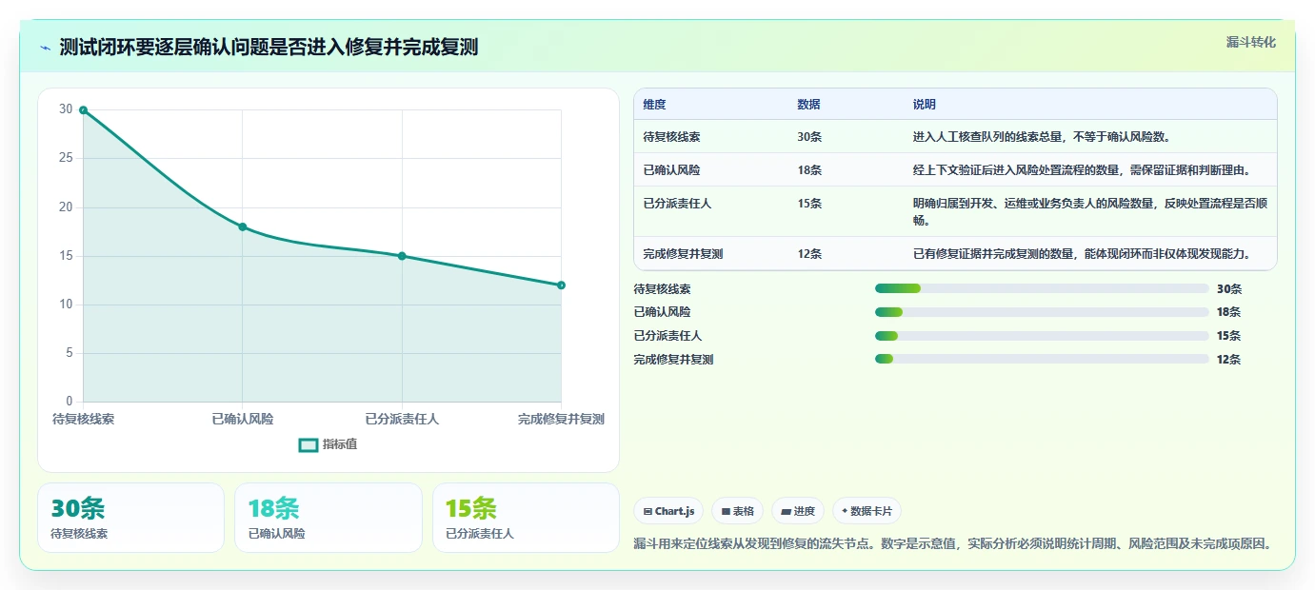Open the 30条 待复核线索 stat card
Viewport: 1315px width, 590px height.
pos(130,518)
